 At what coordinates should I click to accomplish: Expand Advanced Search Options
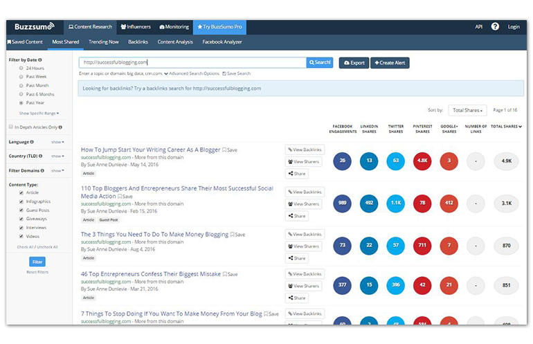[191, 73]
